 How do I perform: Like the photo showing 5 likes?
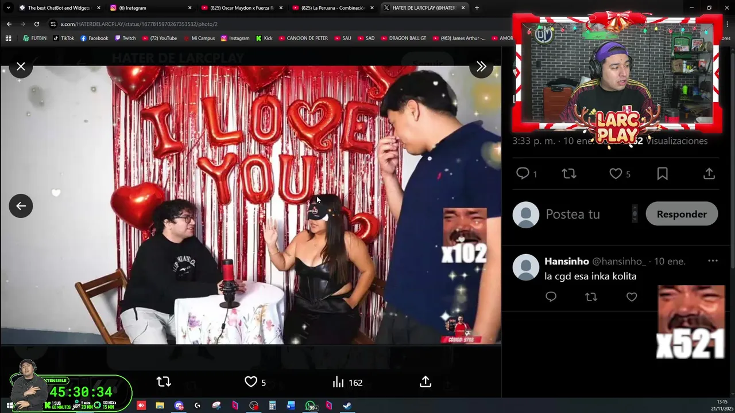coord(256,382)
